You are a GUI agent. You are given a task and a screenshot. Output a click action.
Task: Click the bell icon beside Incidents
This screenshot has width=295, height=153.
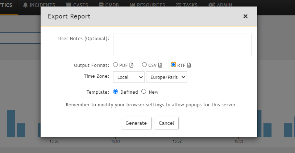pyautogui.click(x=25, y=5)
